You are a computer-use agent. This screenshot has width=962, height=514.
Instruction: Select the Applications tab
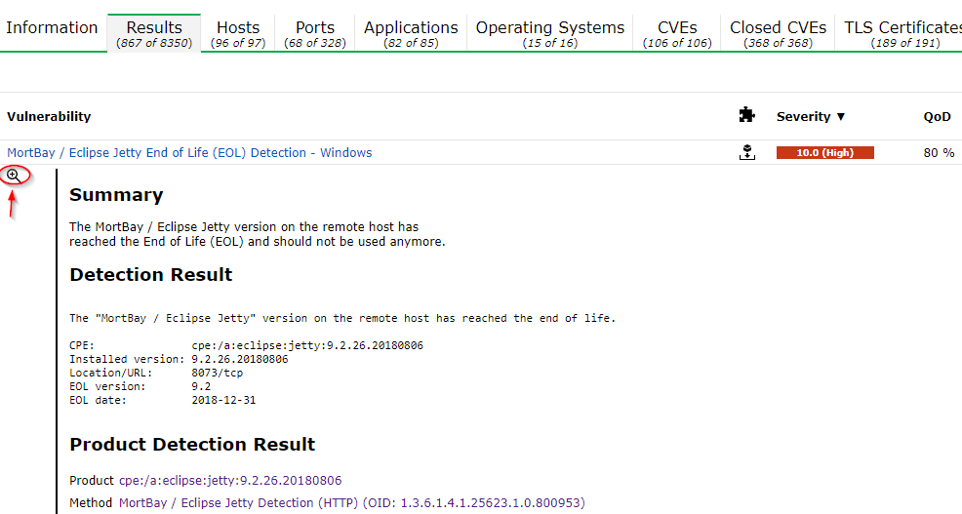pyautogui.click(x=411, y=34)
